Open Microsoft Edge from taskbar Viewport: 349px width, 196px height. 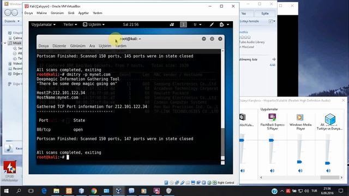pyautogui.click(x=44, y=191)
